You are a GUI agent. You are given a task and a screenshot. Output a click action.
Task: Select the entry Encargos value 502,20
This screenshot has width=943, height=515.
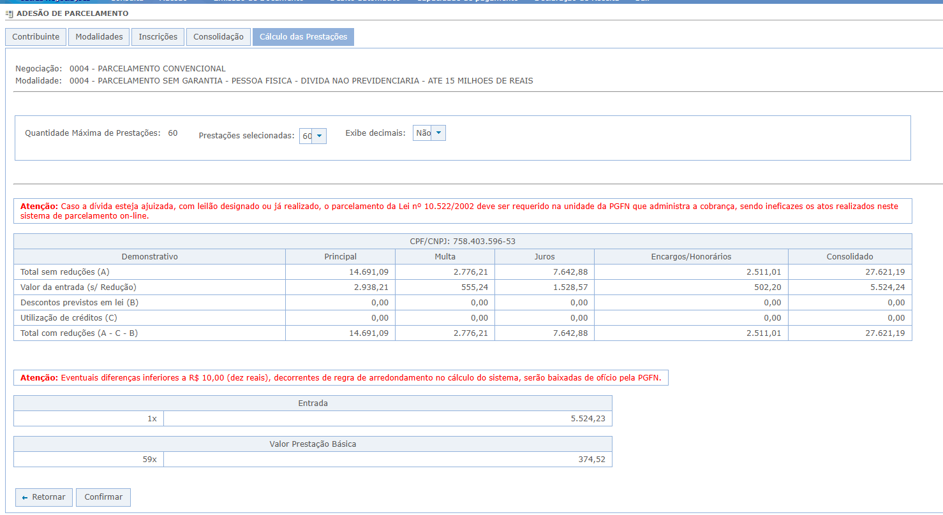768,287
